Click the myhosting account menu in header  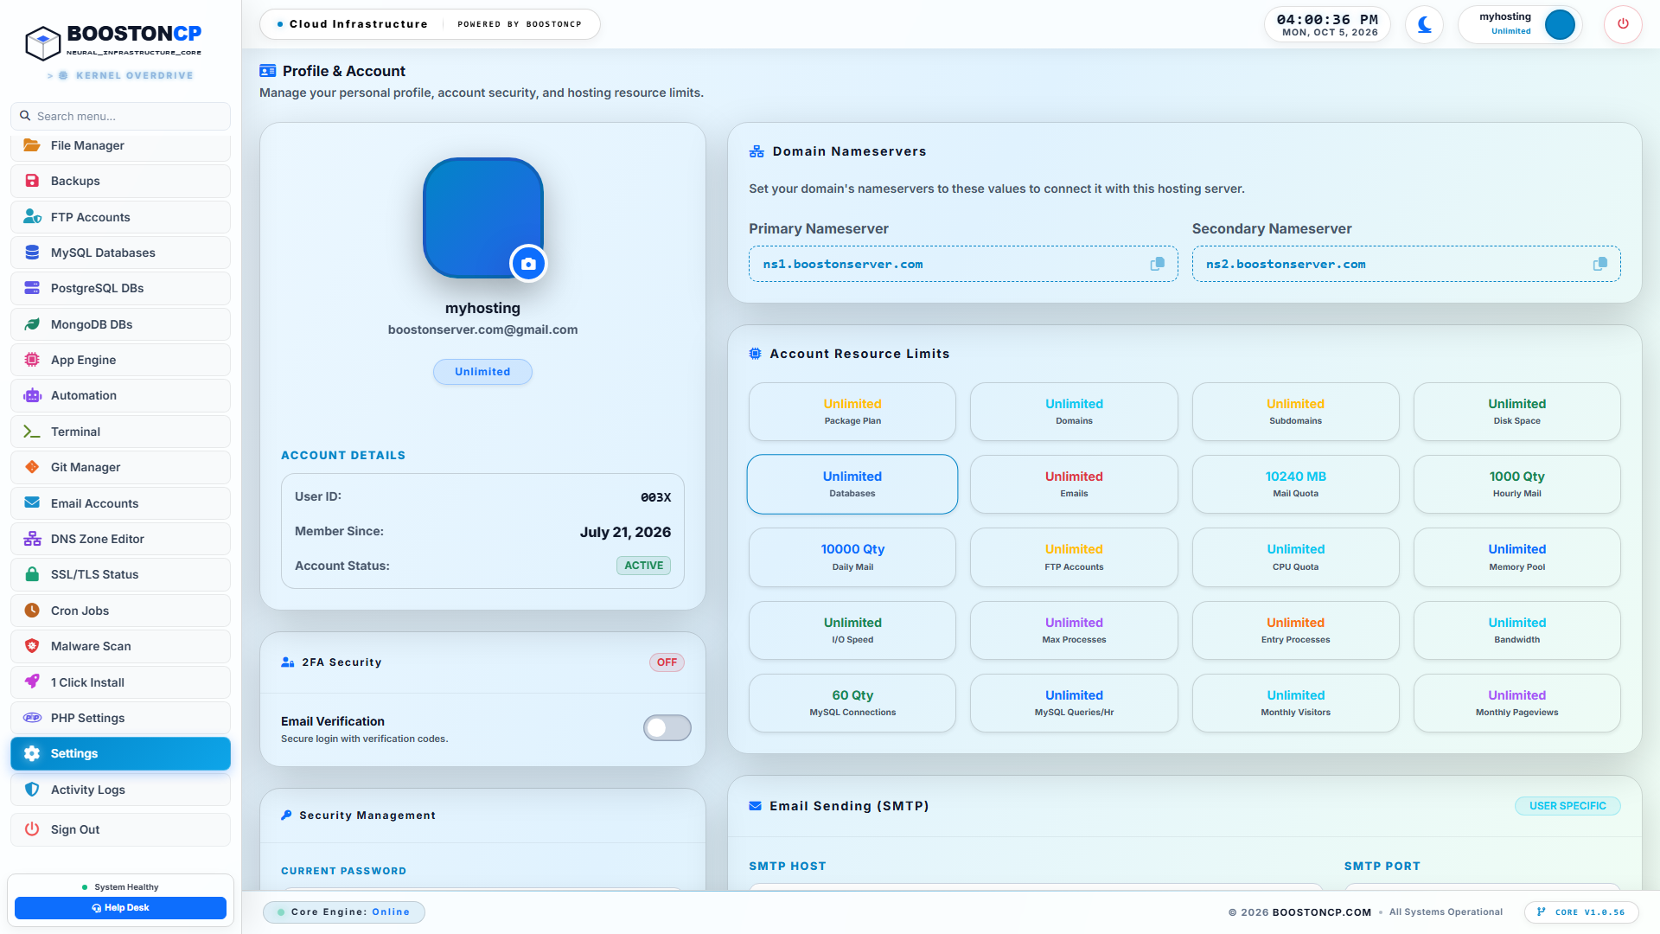pos(1520,24)
